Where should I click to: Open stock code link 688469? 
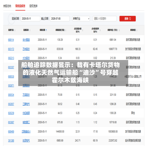click(x=11, y=132)
